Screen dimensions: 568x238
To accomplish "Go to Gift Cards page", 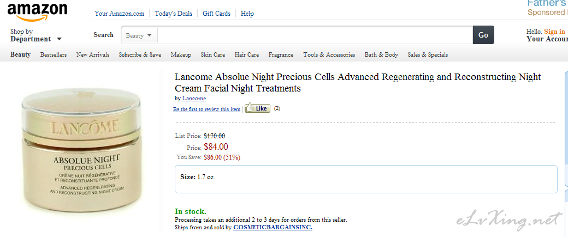I will [216, 14].
